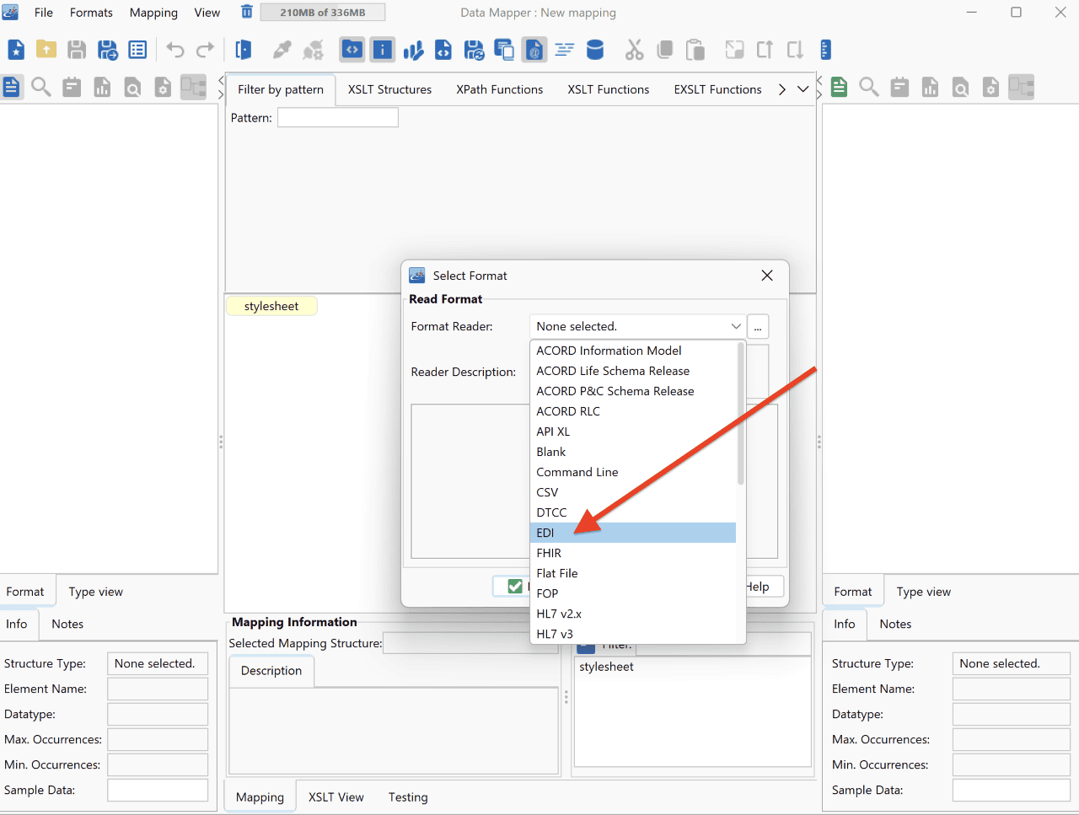Open the File menu
The width and height of the screenshot is (1079, 815).
pos(44,13)
